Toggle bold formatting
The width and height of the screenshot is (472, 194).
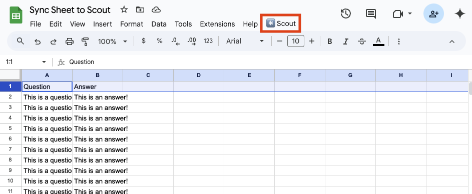pyautogui.click(x=330, y=41)
